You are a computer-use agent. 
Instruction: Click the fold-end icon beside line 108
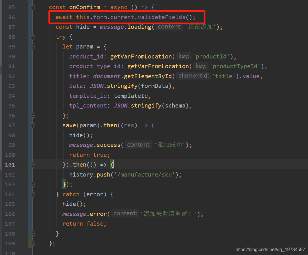click(32, 234)
